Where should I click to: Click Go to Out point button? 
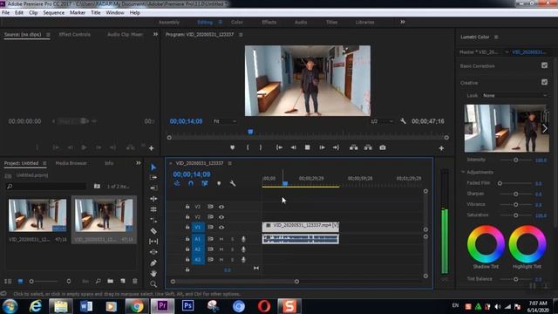(x=336, y=147)
